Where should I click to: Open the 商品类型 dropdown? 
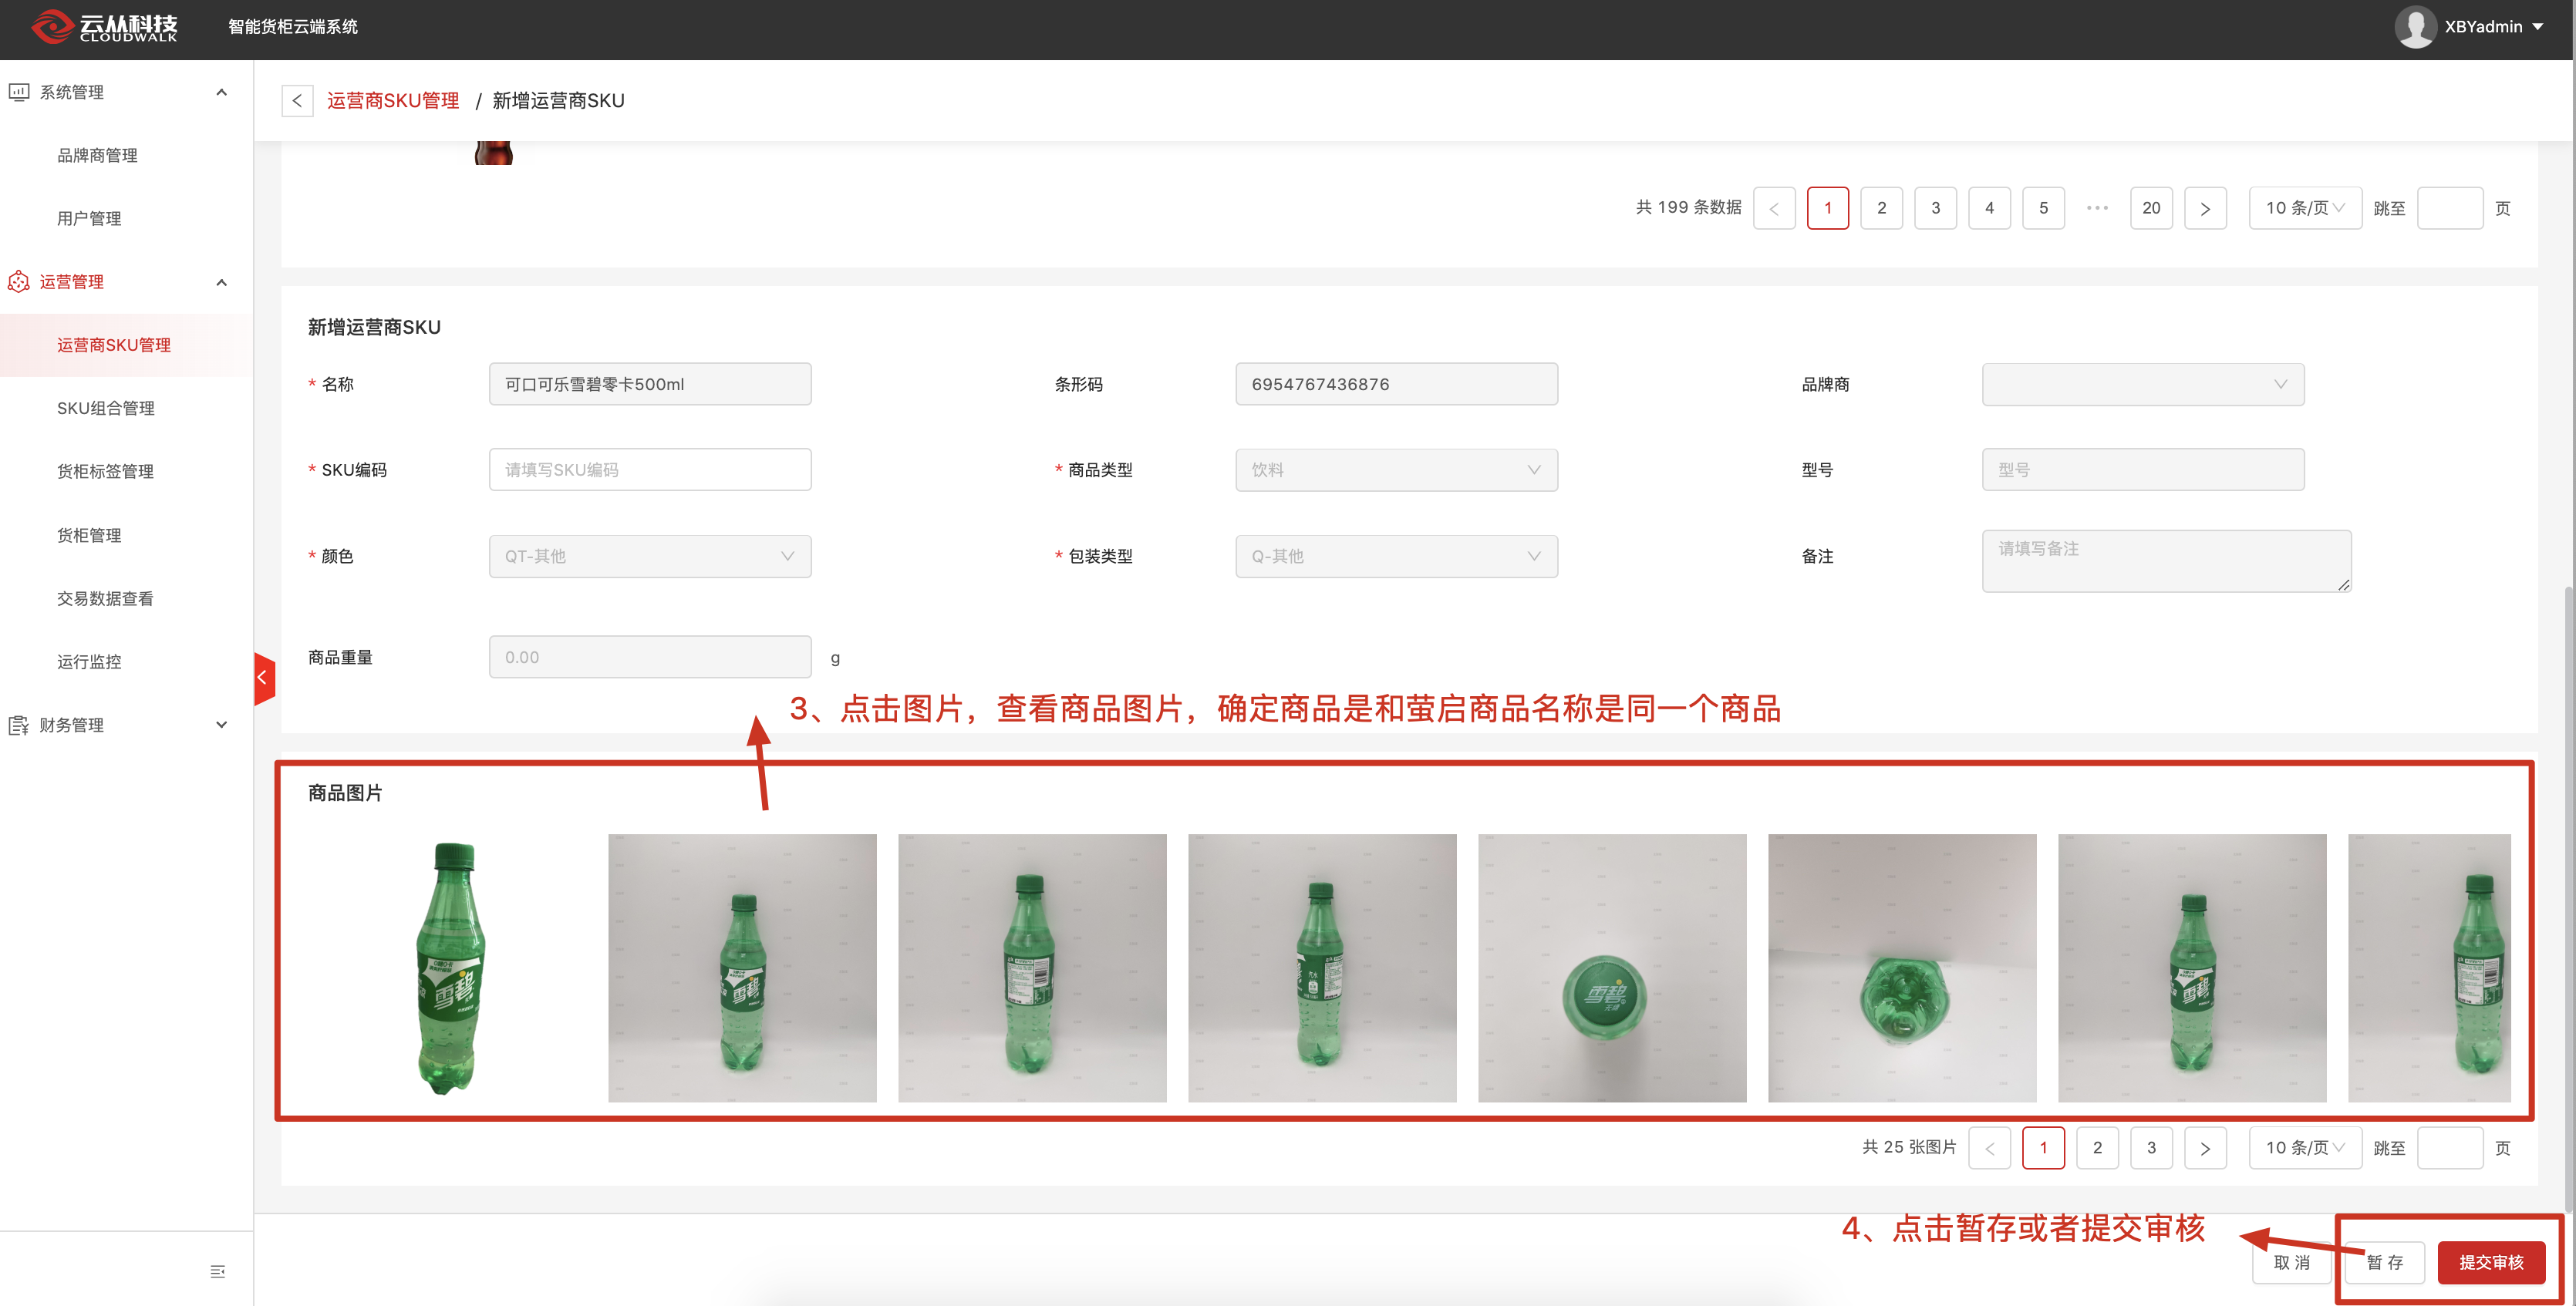[1396, 470]
